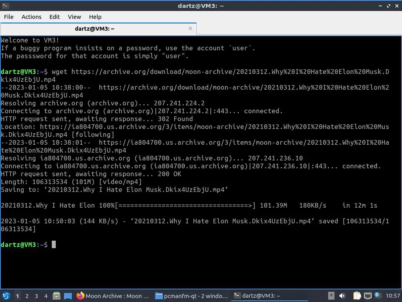
Task: Open the removable media eject tray icon
Action: pos(331,296)
